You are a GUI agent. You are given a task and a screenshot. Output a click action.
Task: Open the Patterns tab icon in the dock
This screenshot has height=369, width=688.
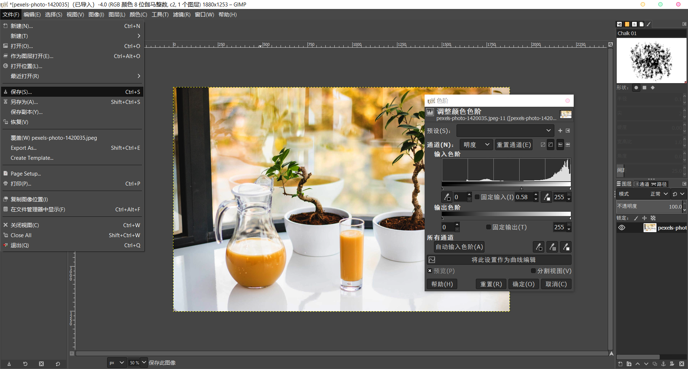click(627, 24)
